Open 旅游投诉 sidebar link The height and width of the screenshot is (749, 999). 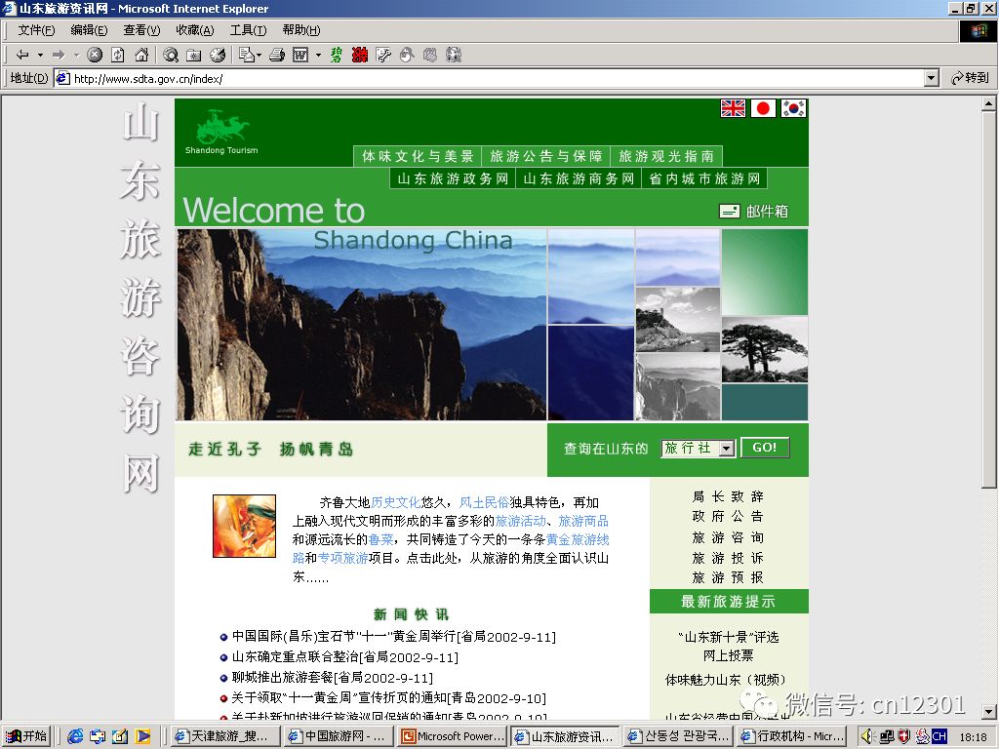[728, 558]
